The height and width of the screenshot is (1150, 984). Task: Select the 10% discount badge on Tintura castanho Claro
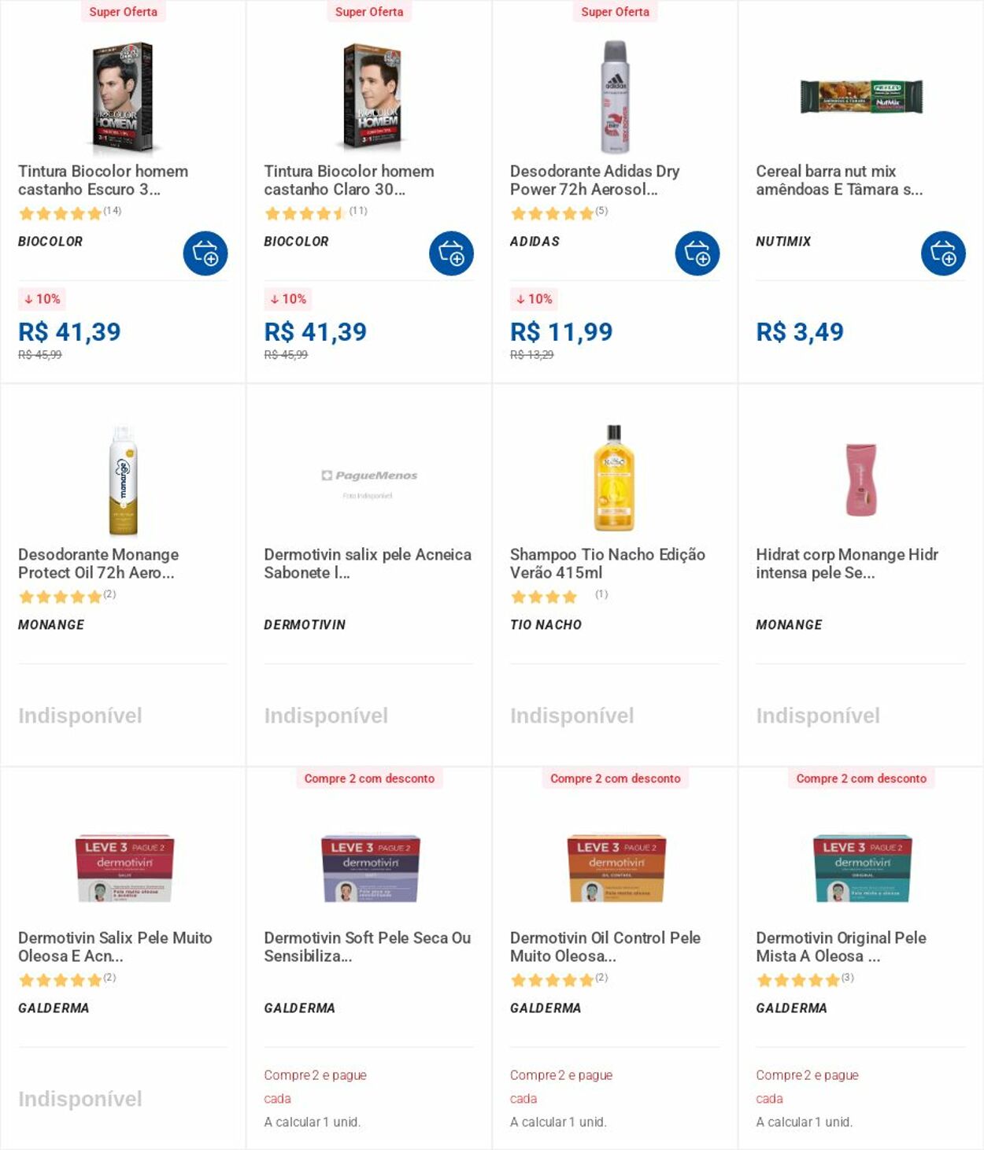point(288,299)
